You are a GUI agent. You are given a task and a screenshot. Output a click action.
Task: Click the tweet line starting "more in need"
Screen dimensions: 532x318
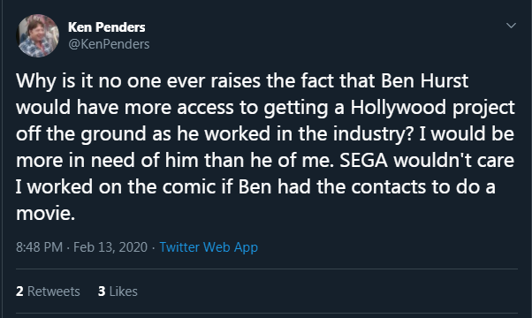tap(265, 161)
